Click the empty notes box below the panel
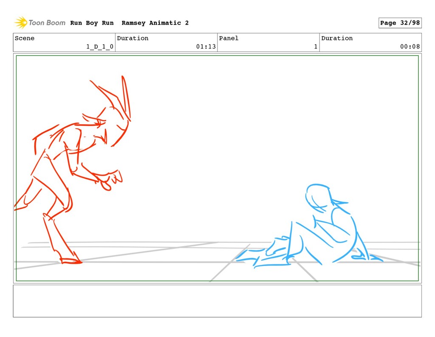 217,301
